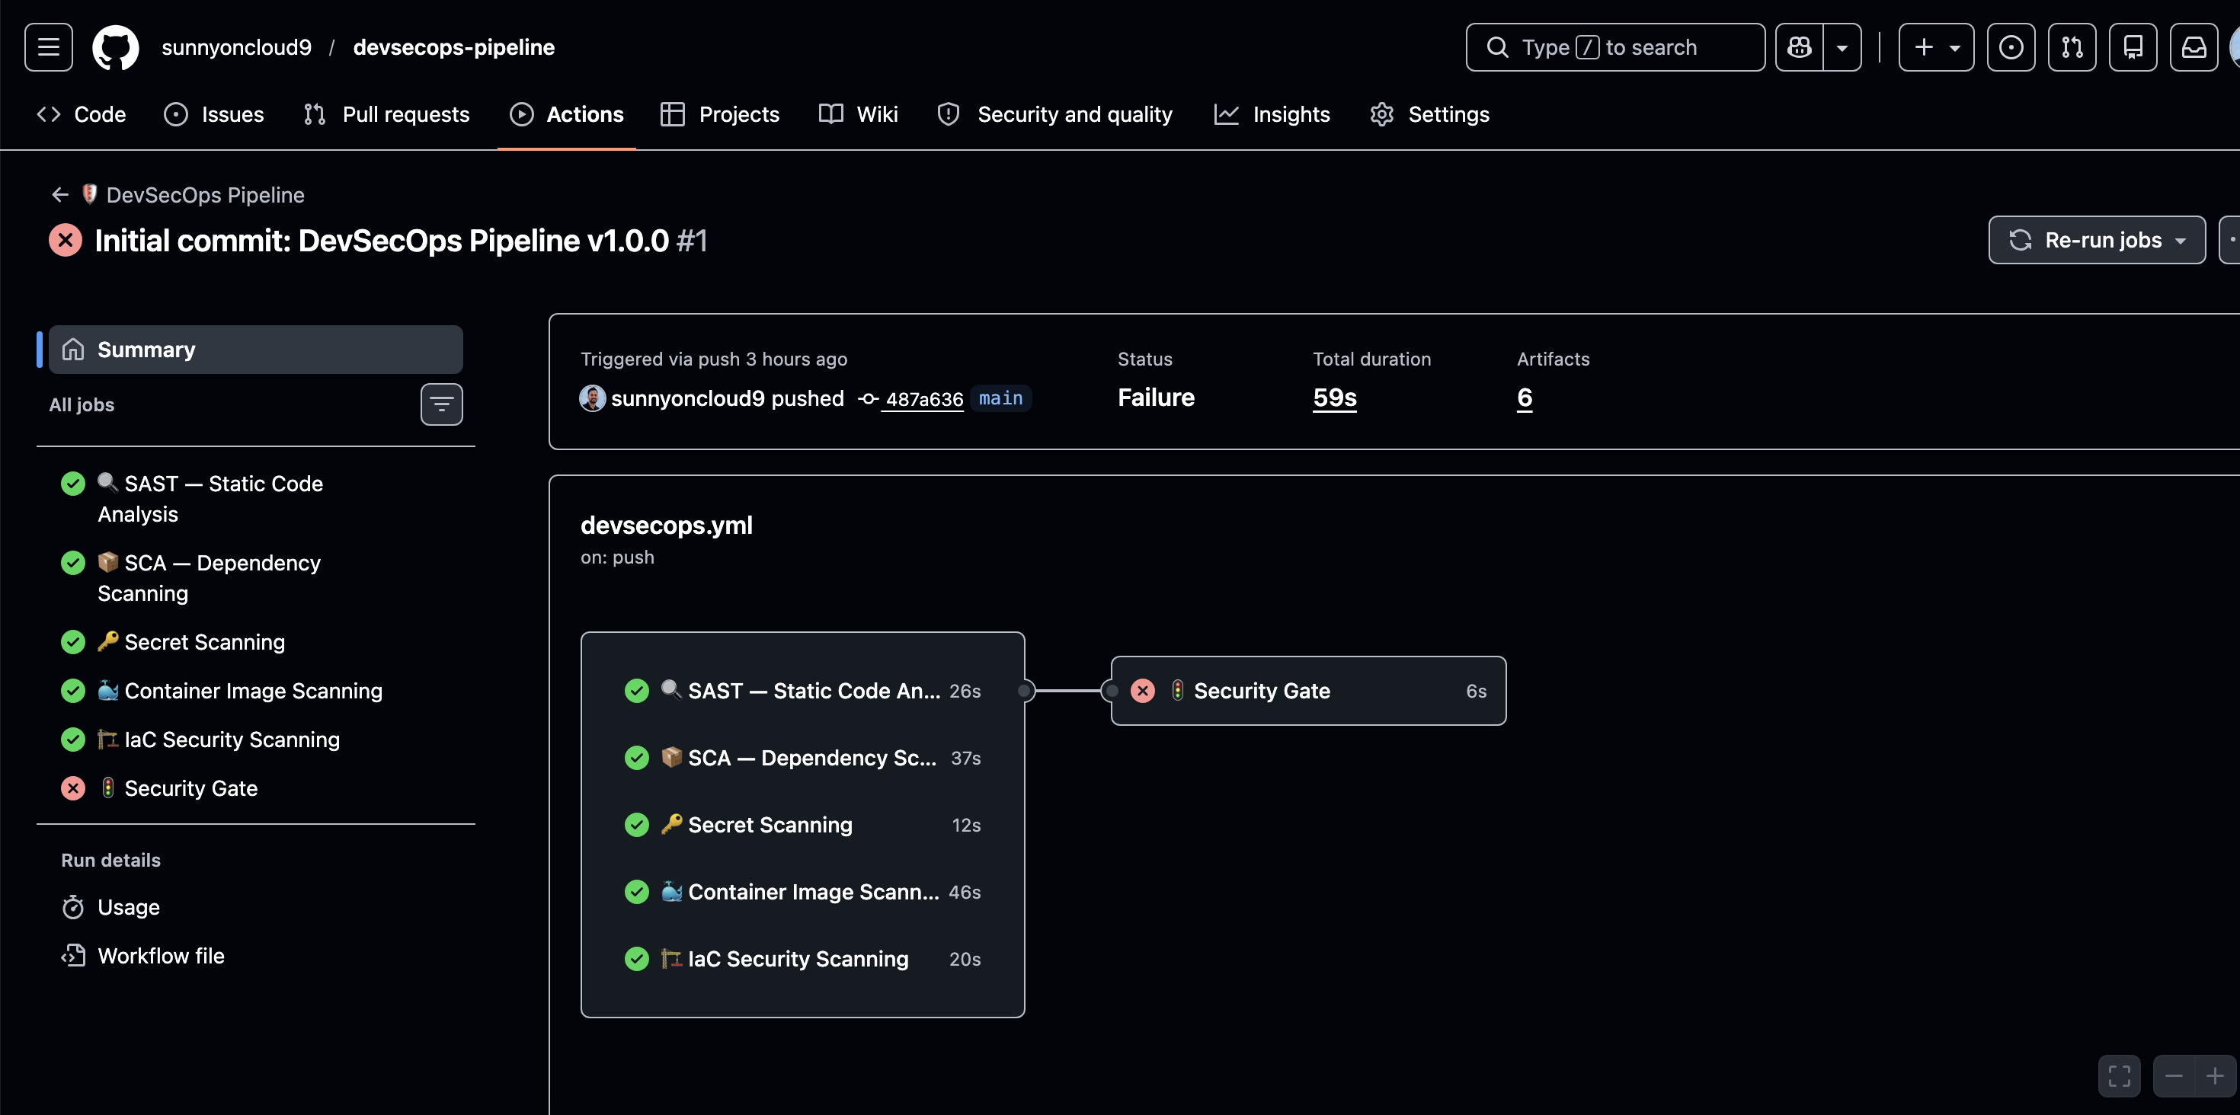
Task: Open Security and quality tab
Action: (x=1054, y=115)
